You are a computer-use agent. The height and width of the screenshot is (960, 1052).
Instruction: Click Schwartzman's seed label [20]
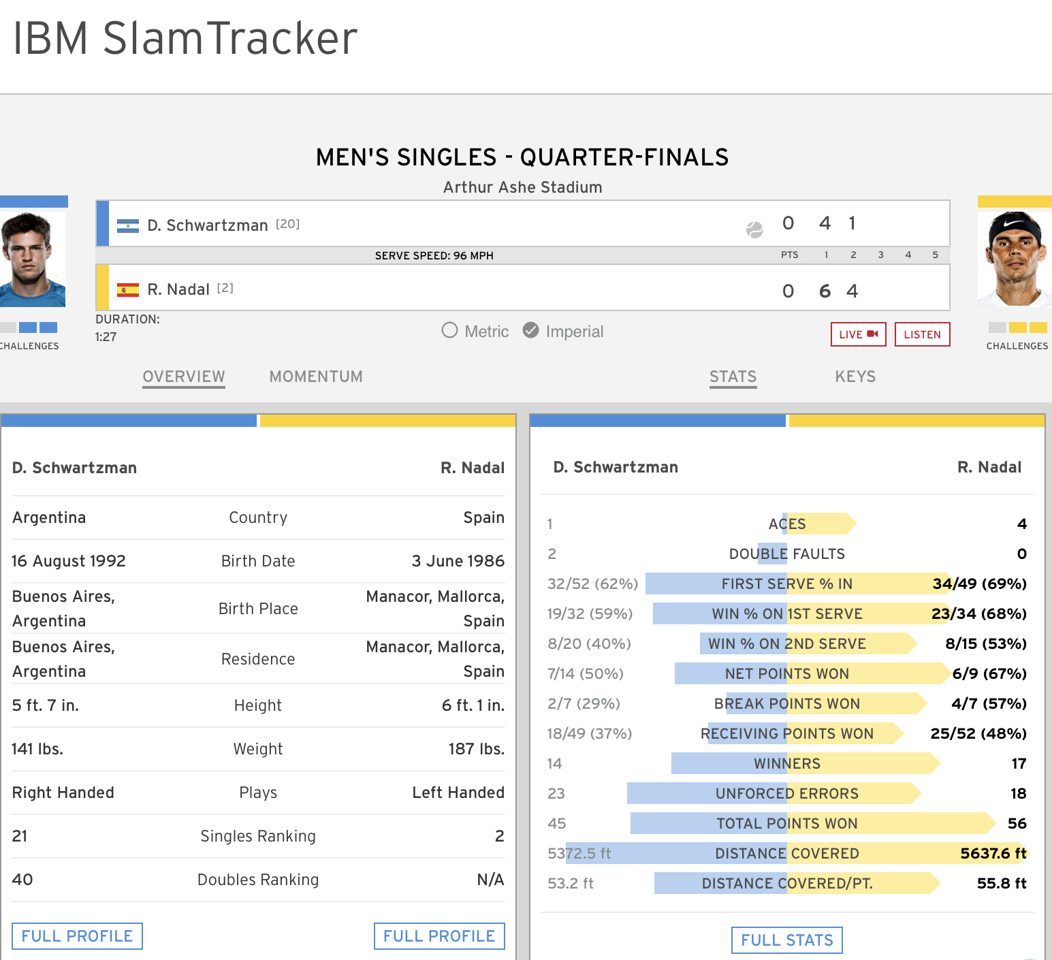[288, 224]
